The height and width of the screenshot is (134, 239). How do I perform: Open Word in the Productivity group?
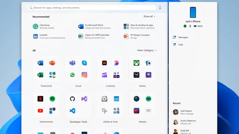pos(40,63)
